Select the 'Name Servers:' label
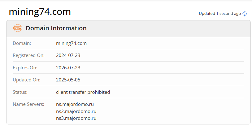Screen dimensions: 252x126 (x=28, y=104)
